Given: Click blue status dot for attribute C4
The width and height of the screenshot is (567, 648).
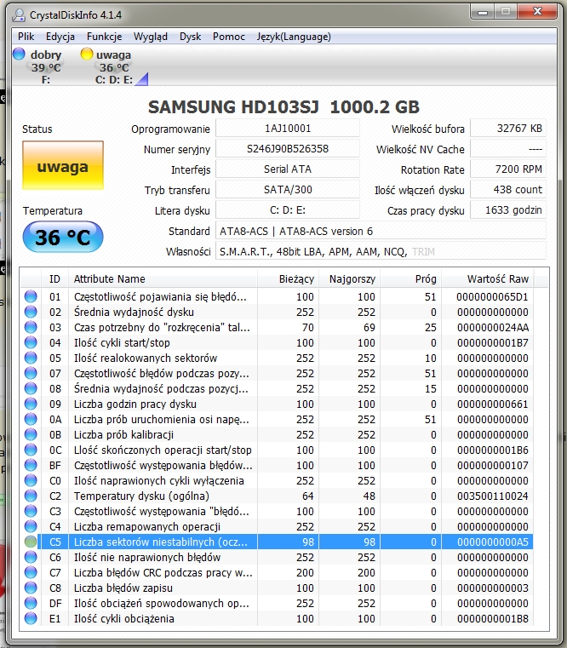Looking at the screenshot, I should coord(31,526).
